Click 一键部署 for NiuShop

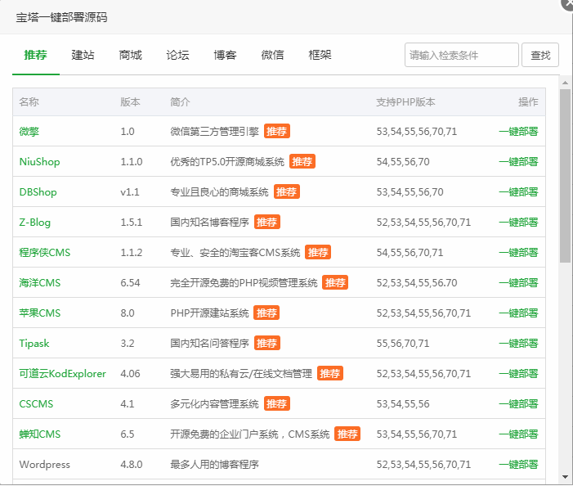[x=518, y=162]
